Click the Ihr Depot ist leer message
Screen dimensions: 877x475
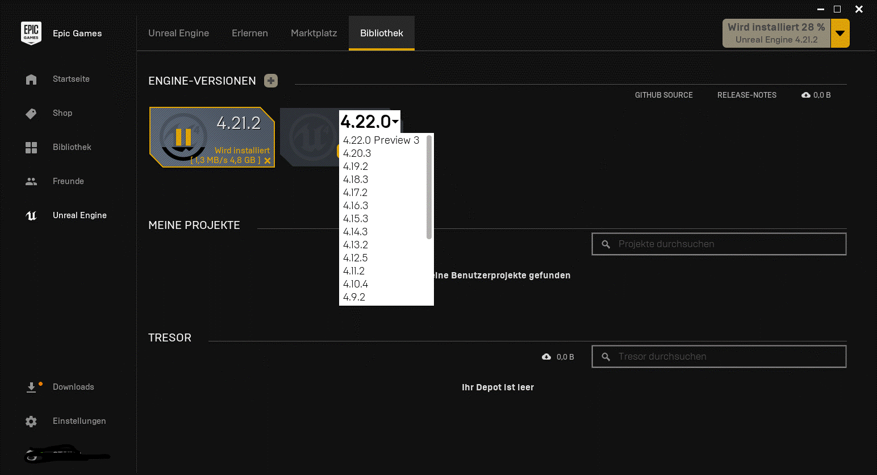tap(498, 388)
